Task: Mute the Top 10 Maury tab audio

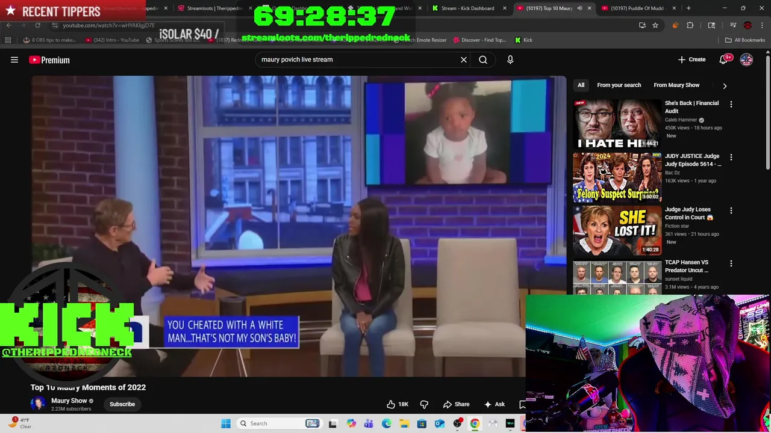Action: pos(579,8)
